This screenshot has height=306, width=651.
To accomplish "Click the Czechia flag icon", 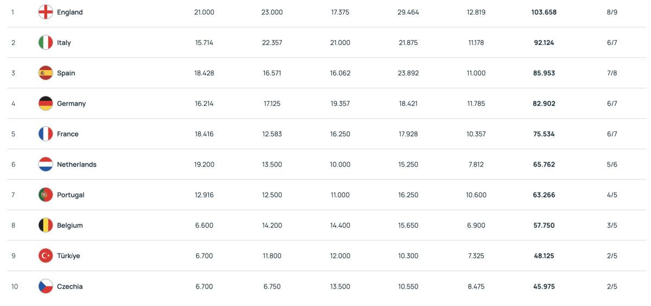I will [x=46, y=286].
